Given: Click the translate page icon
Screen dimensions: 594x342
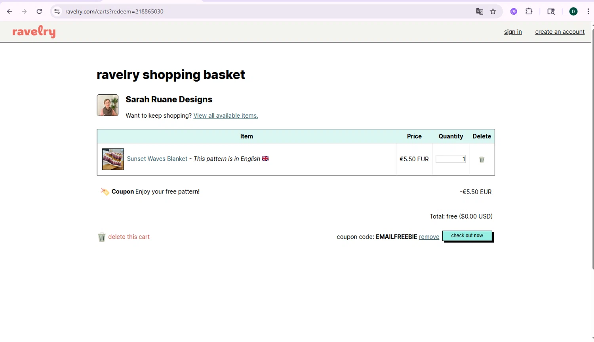Looking at the screenshot, I should coord(480,11).
